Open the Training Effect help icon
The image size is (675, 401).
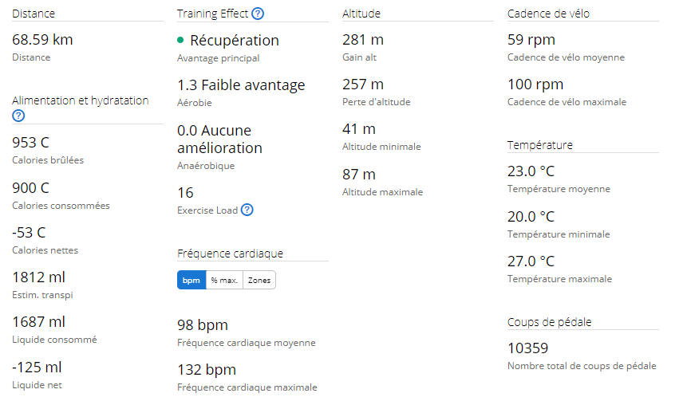[258, 14]
